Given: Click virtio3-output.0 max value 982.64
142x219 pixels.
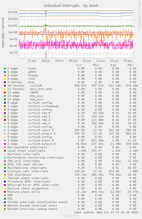Looking at the screenshot, I should (131, 134).
